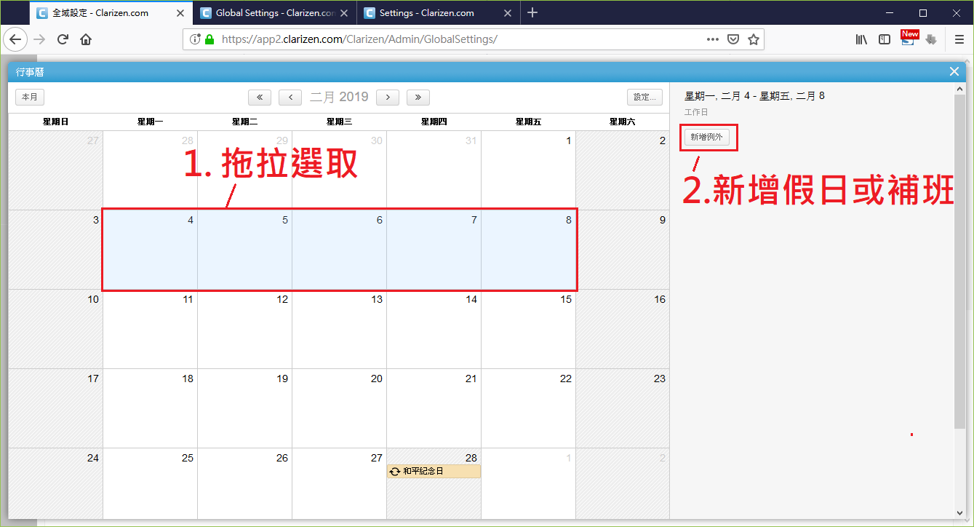Viewport: 974px width, 527px height.
Task: Open the 設定... button
Action: (x=644, y=97)
